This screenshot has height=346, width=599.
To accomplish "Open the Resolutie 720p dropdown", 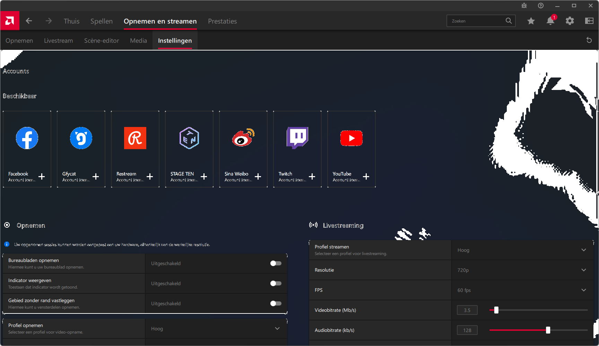I will [x=522, y=270].
